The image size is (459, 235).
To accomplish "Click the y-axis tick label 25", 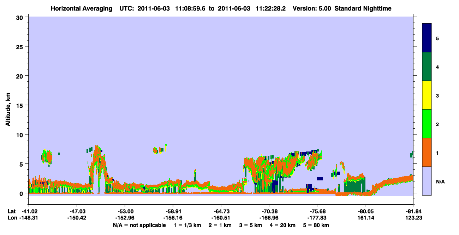I will [20, 47].
